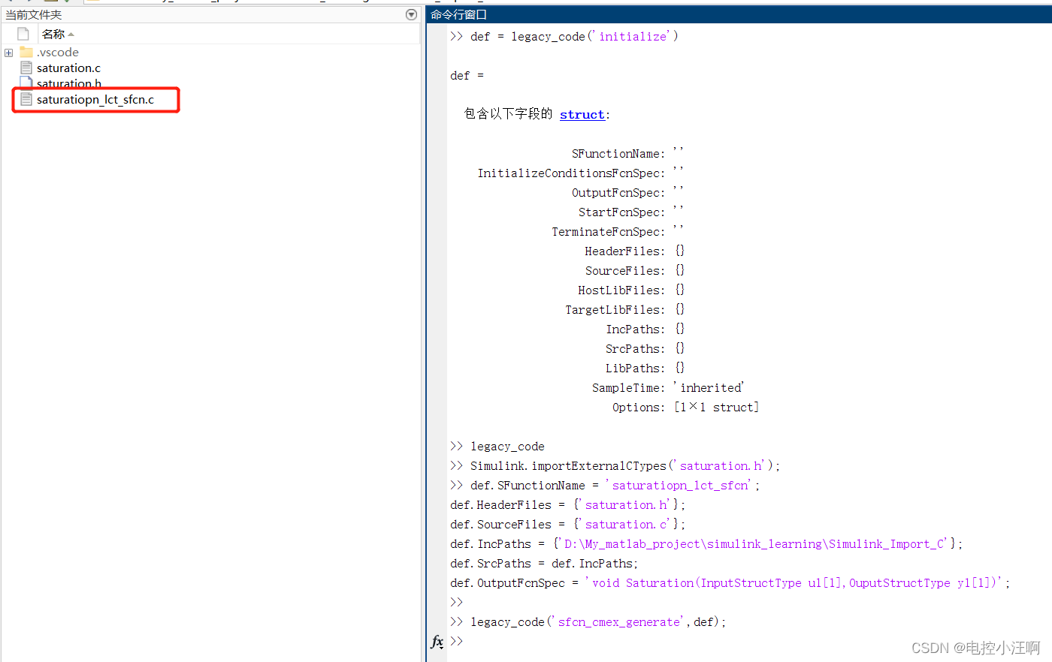
Task: Click the blank document icon above the file list
Action: click(x=22, y=33)
